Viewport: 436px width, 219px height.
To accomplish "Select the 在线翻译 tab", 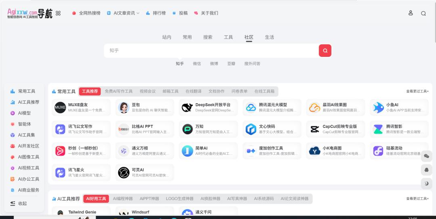I will [x=193, y=91].
